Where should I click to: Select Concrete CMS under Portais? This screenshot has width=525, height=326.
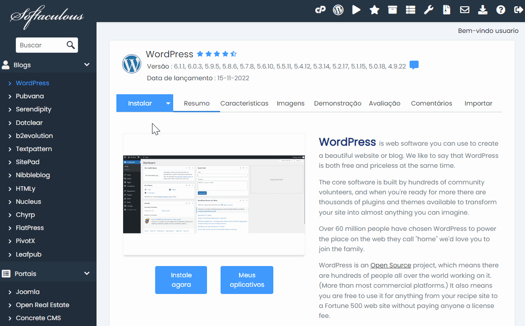38,318
